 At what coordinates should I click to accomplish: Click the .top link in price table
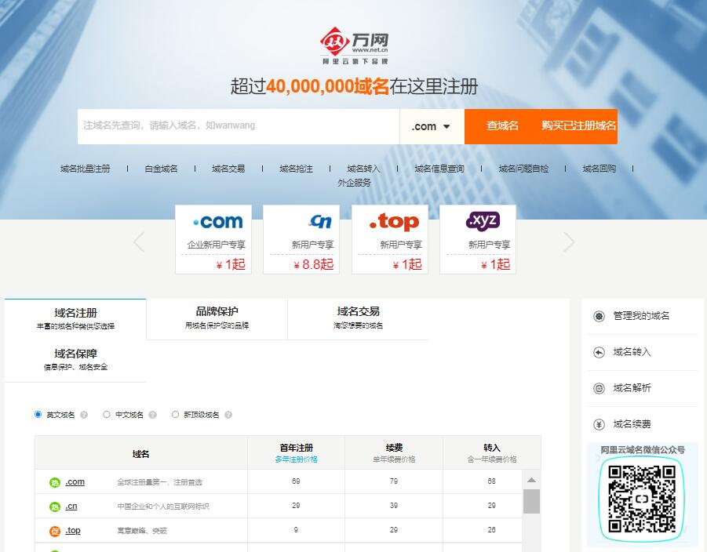click(x=73, y=531)
